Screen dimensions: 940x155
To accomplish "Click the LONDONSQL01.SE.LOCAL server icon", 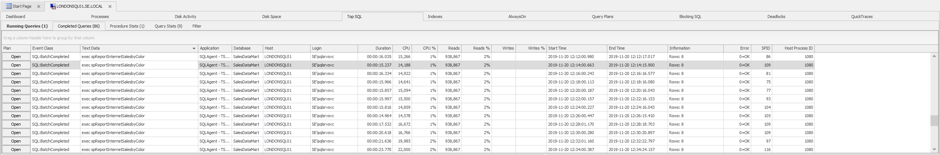I will click(x=53, y=6).
